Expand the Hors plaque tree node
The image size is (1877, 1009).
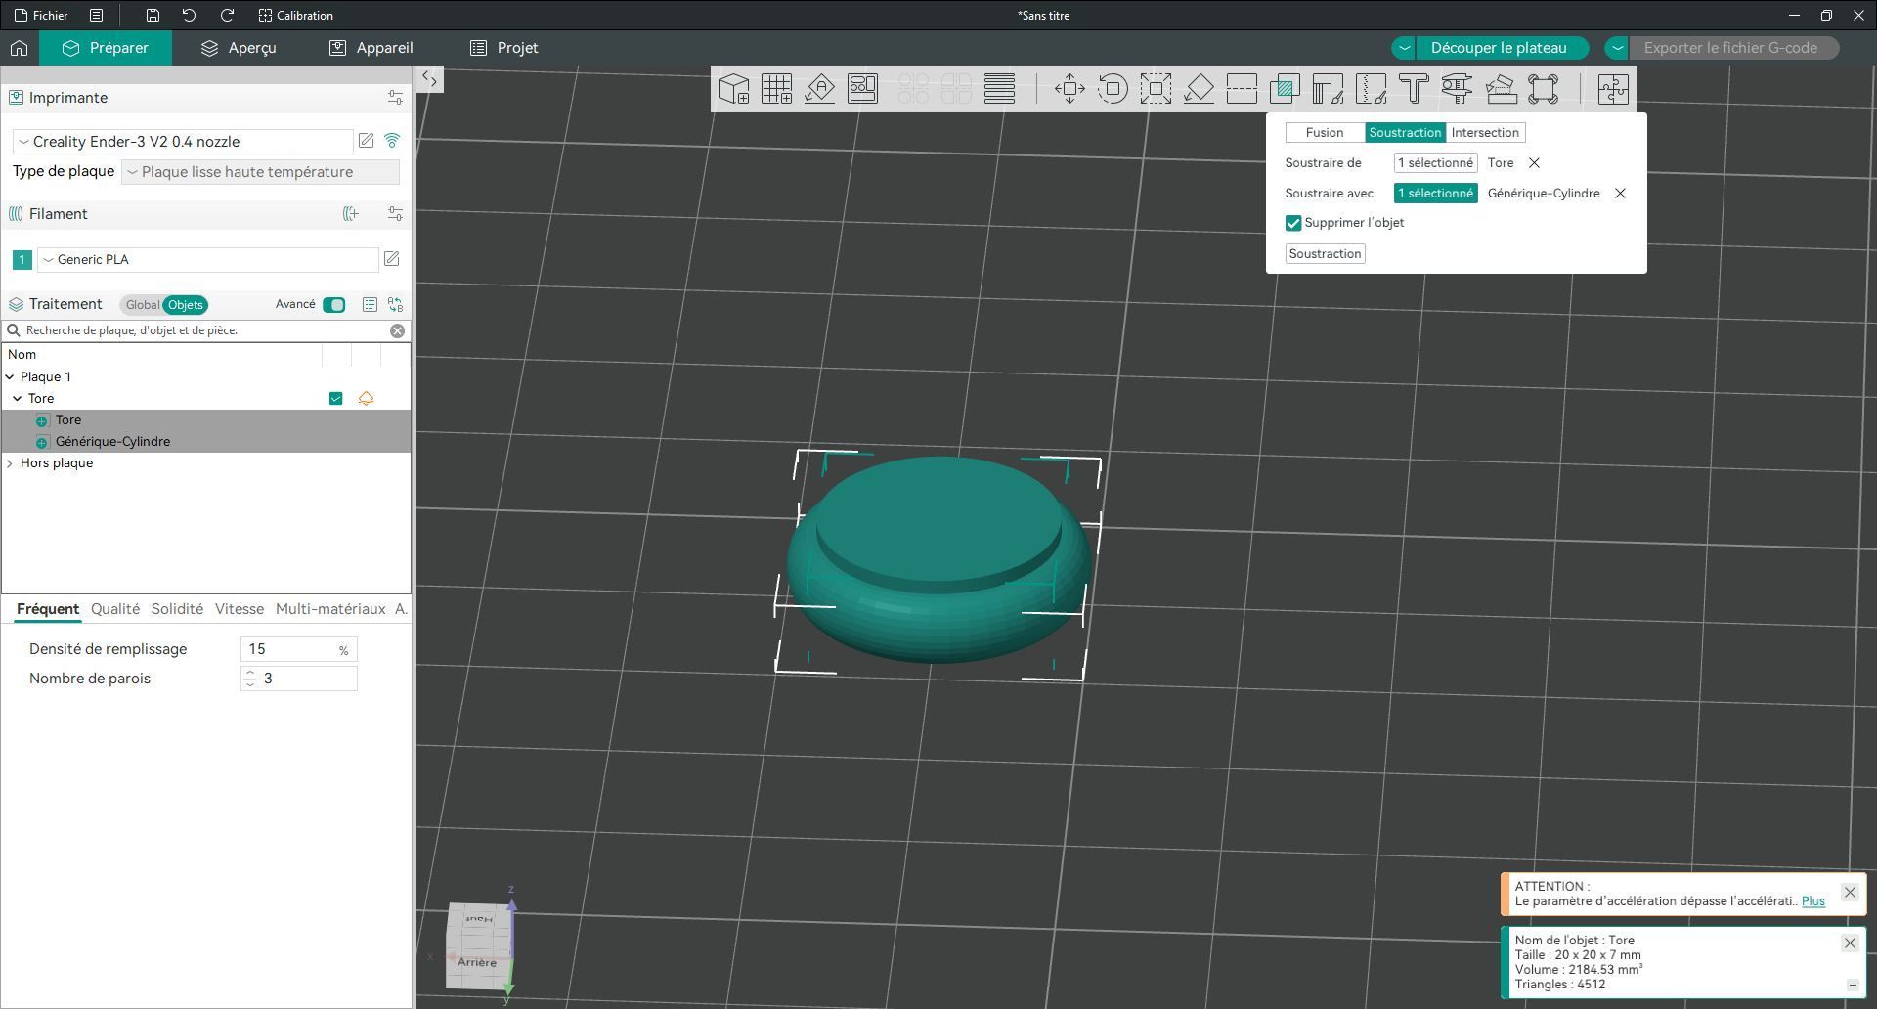10,463
